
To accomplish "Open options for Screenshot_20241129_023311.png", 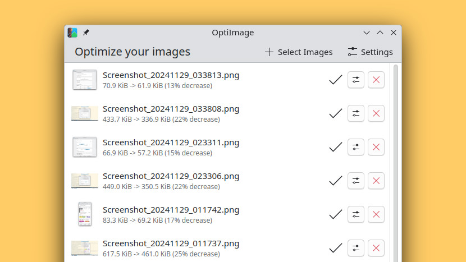I will pos(356,147).
